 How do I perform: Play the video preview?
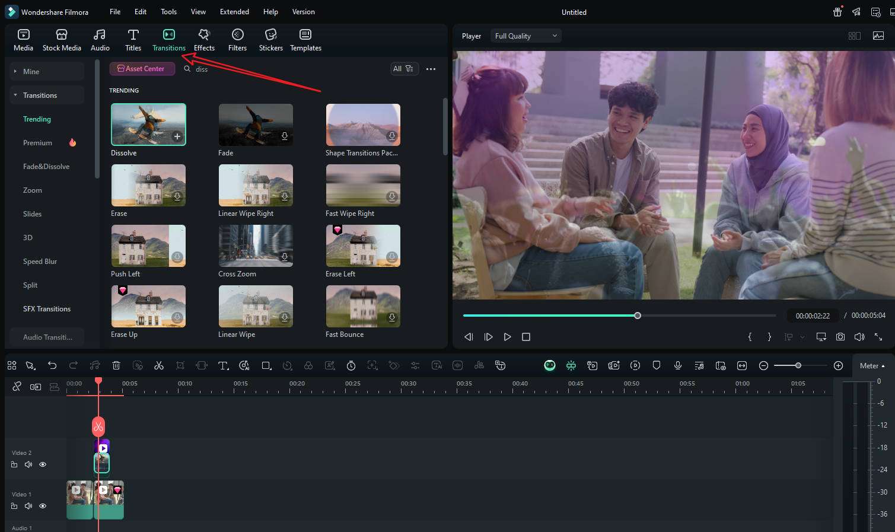[507, 337]
